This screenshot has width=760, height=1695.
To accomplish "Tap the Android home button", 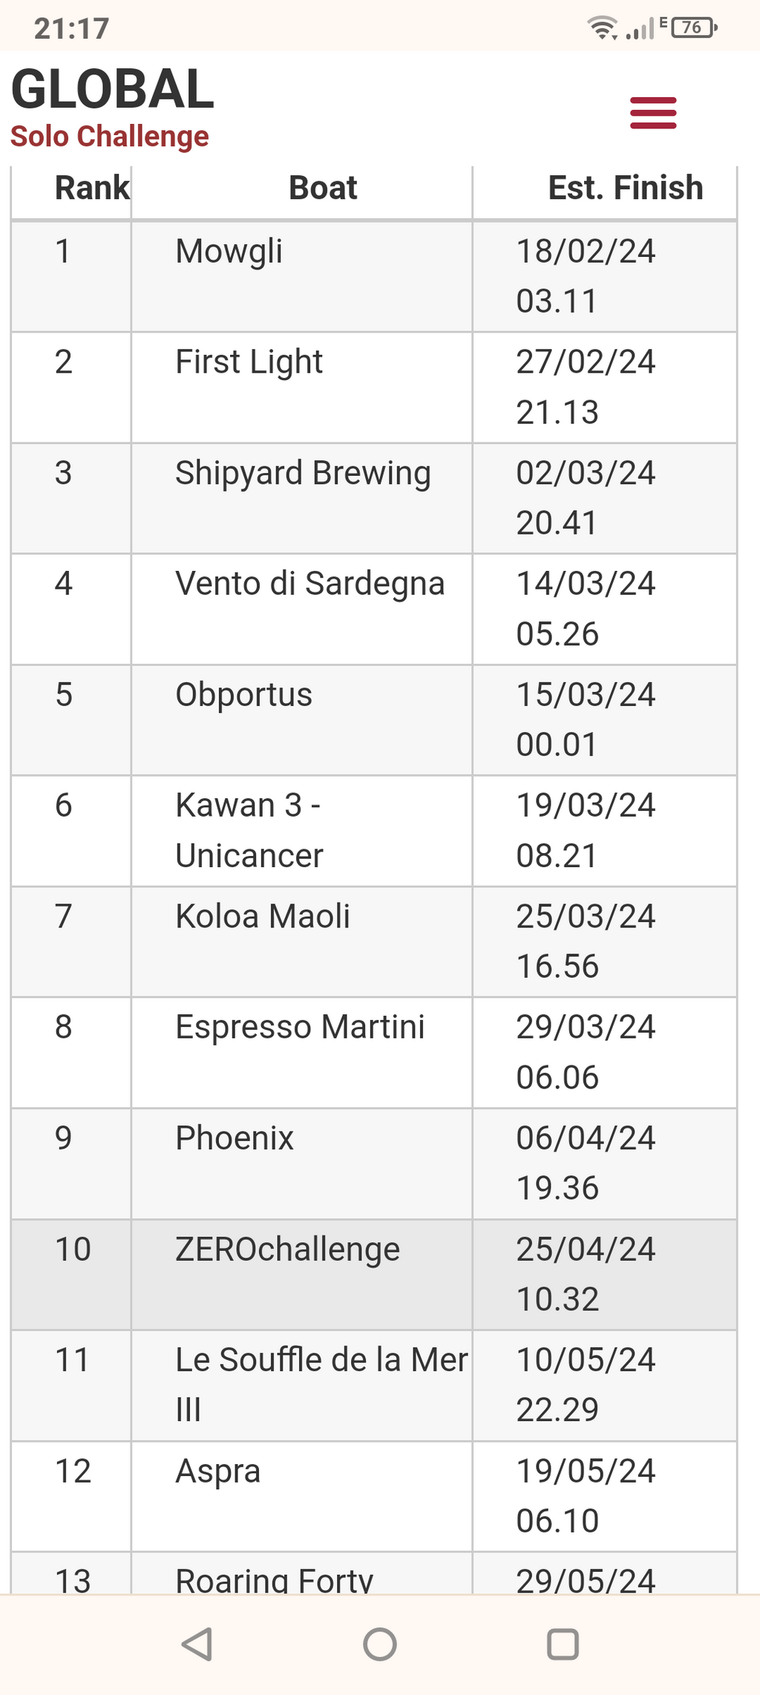I will pyautogui.click(x=380, y=1644).
